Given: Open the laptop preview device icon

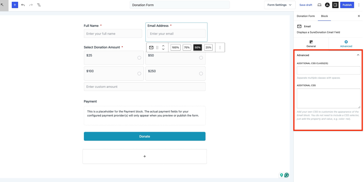Looking at the screenshot, I should coord(320,5).
